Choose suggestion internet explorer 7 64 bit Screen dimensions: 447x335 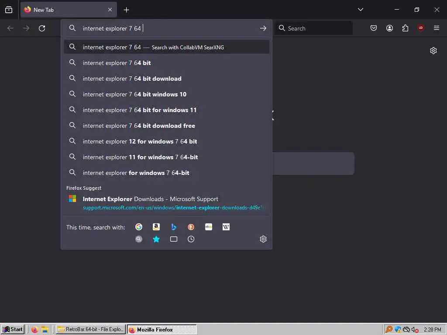pos(167,63)
